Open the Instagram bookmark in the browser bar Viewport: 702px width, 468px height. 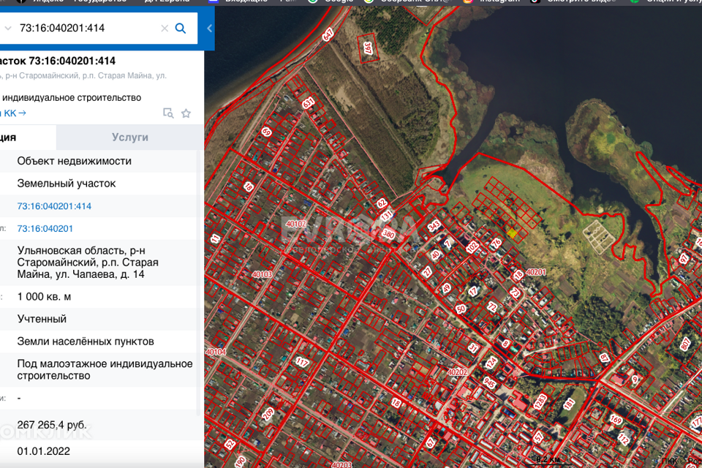[500, 1]
